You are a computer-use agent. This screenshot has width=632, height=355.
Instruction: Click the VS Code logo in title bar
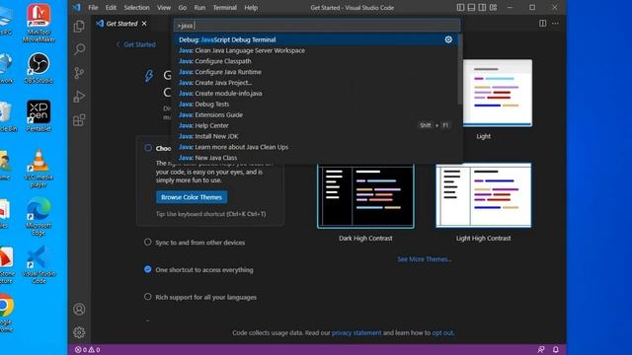coord(77,7)
